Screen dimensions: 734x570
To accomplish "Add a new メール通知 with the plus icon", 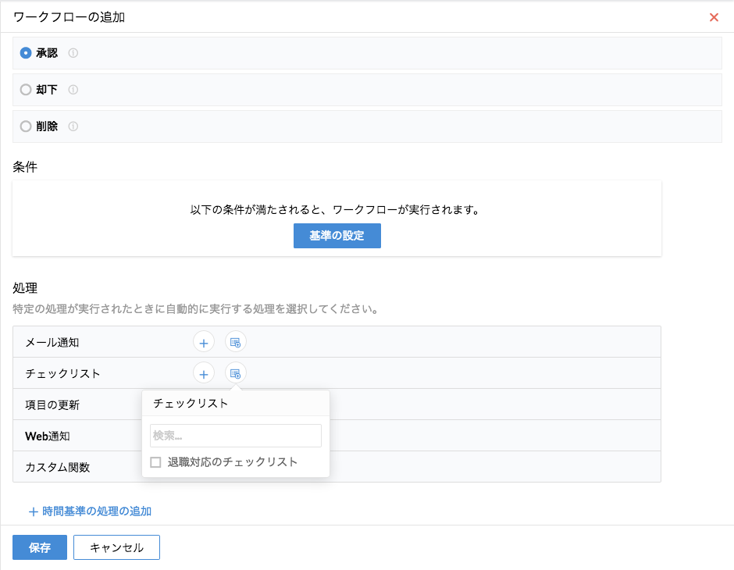I will coord(203,342).
